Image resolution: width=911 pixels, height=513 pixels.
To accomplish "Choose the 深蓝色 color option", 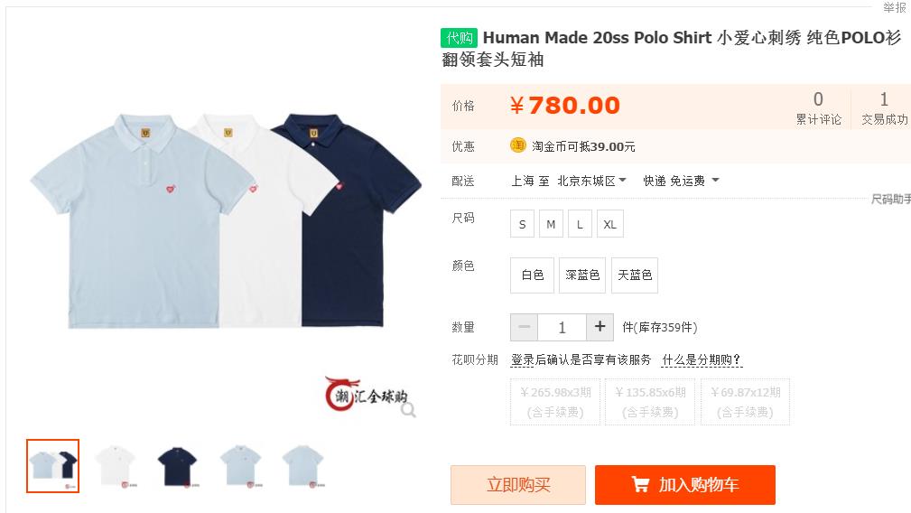I will point(582,275).
